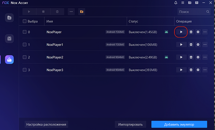The image size is (215, 130).
Task: Click the folder arrow icon in title bar
Action: [190, 3]
